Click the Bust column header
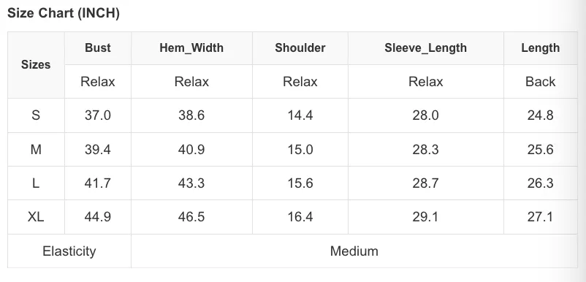The height and width of the screenshot is (282, 586). point(98,47)
